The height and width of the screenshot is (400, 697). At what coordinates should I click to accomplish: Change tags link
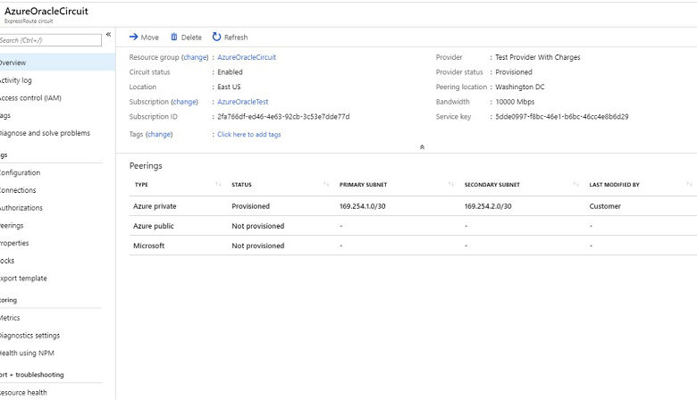point(159,134)
